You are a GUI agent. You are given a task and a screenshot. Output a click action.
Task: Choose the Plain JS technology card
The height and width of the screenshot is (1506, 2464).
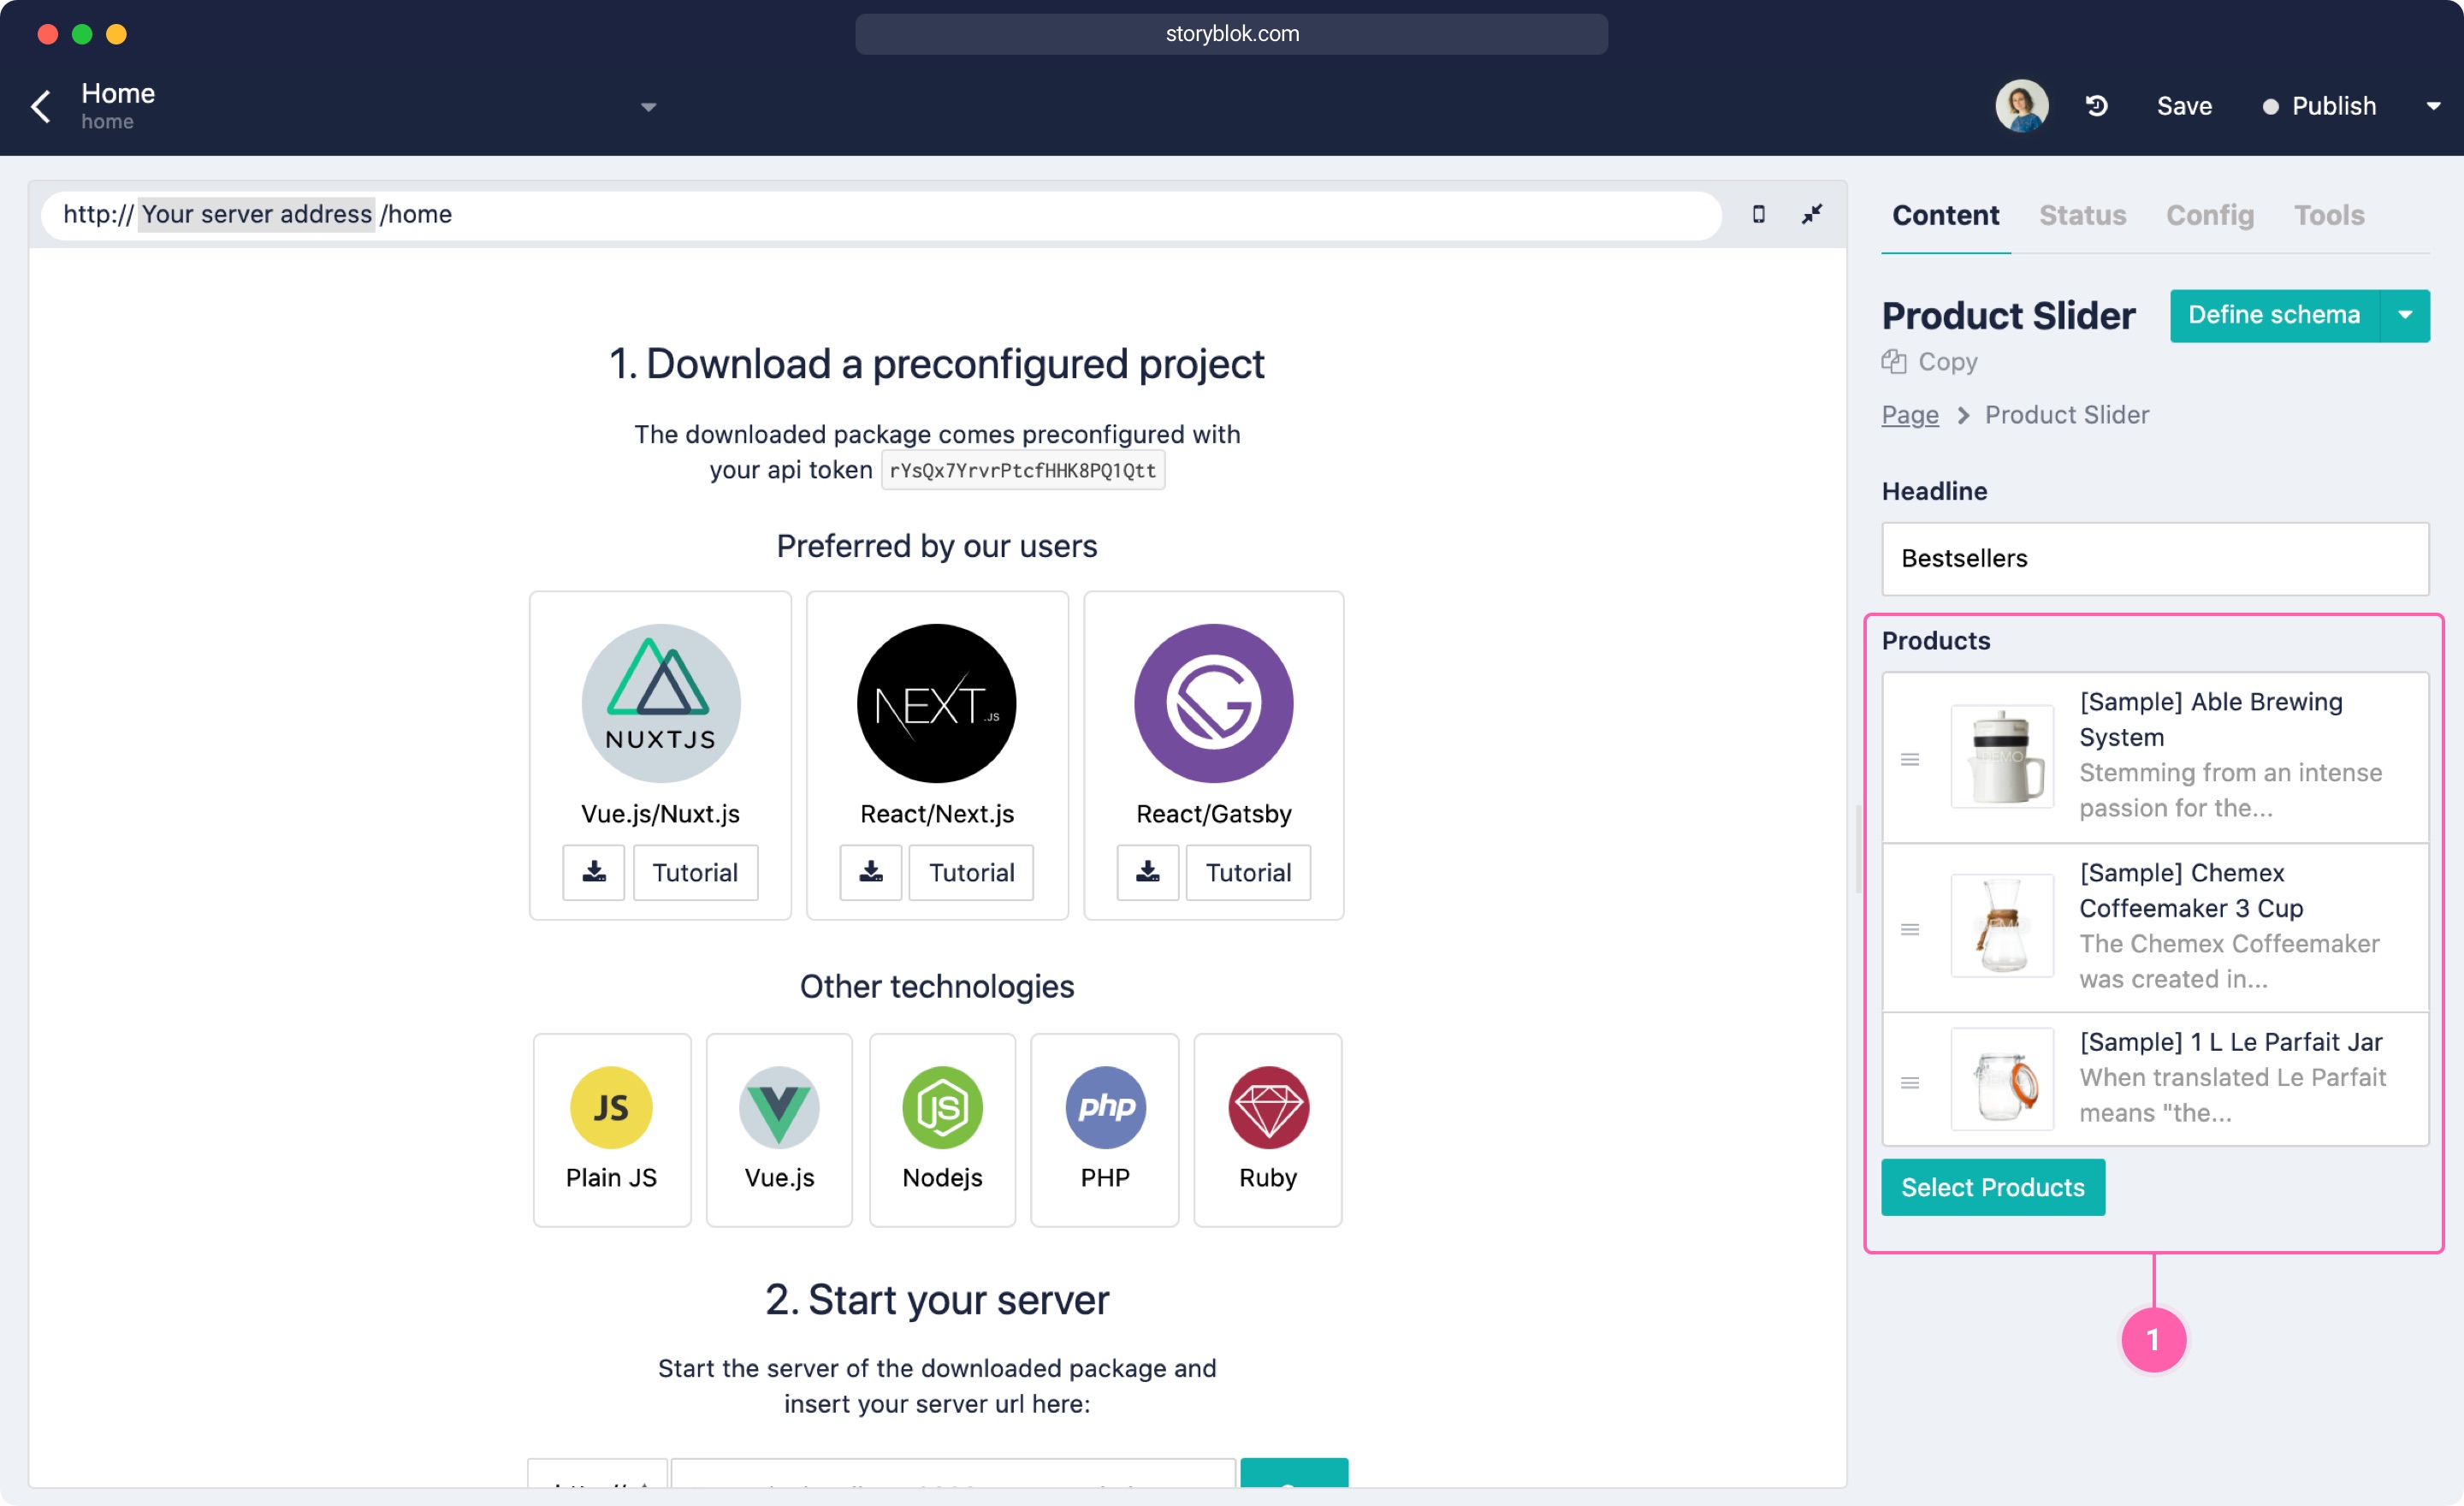pos(611,1129)
